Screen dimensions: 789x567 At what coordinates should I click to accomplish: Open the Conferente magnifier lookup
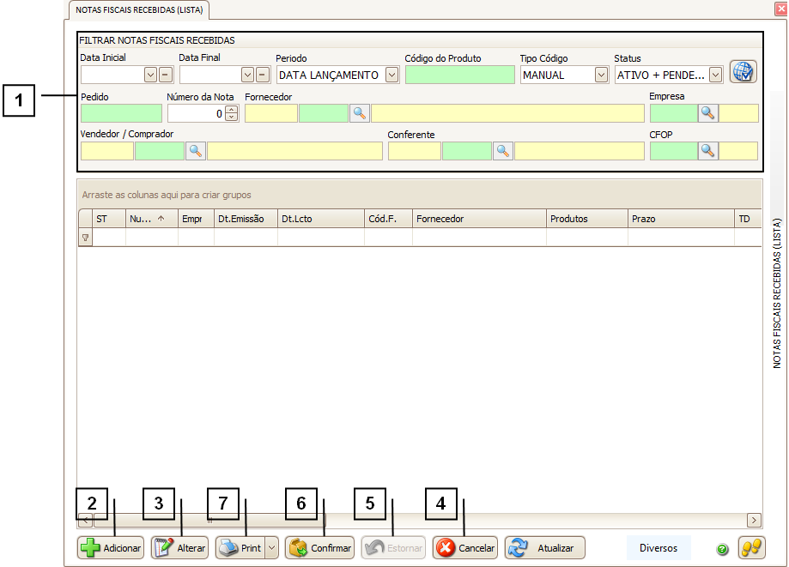[x=503, y=151]
